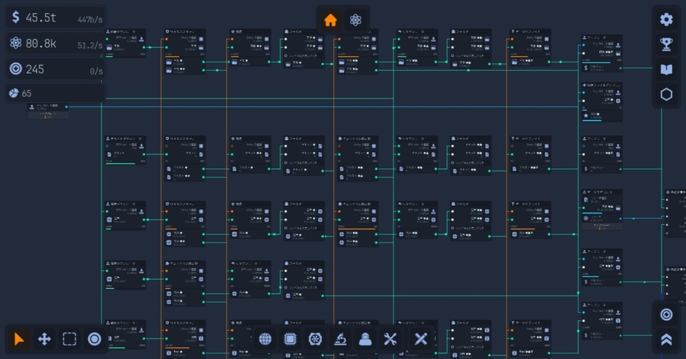686x359 pixels.
Task: Click the download icon in the downloader node beside the 80.8k counter
Action: pos(142,40)
